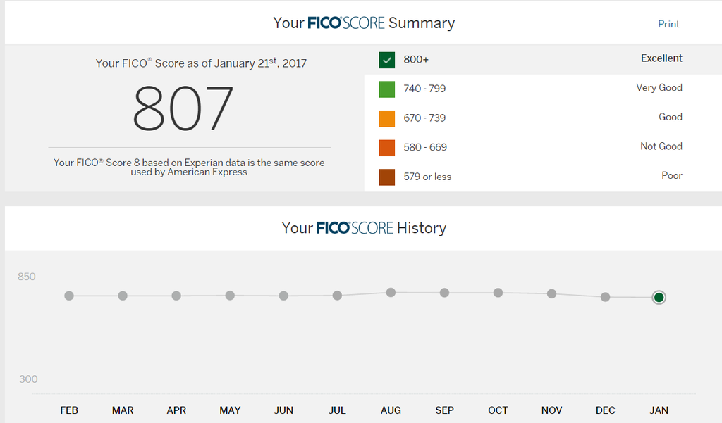
Task: Click the green 740 - 799 swatch
Action: point(387,89)
